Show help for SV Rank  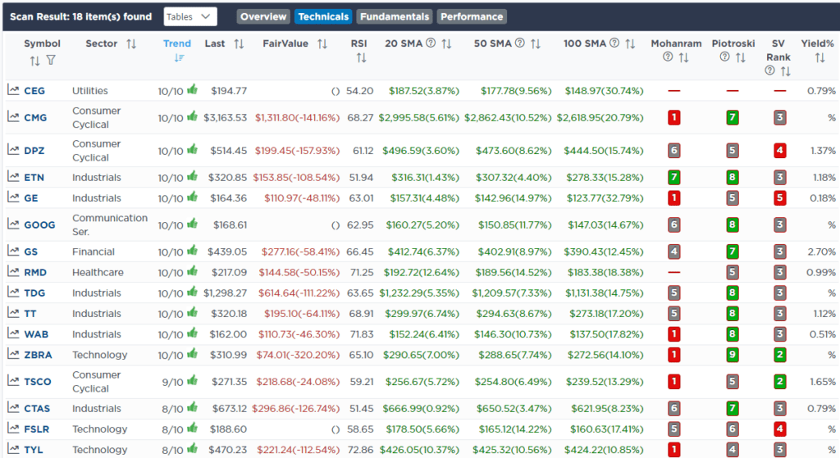769,70
